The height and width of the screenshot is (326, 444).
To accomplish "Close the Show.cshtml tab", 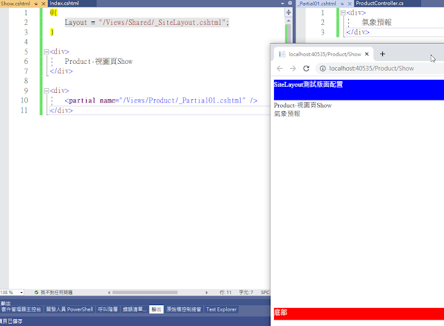I will [x=43, y=3].
